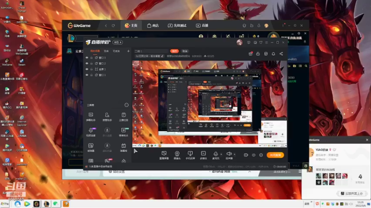The image size is (371, 208).
Task: Select the orange highlighted scene tab
Action: (95, 51)
